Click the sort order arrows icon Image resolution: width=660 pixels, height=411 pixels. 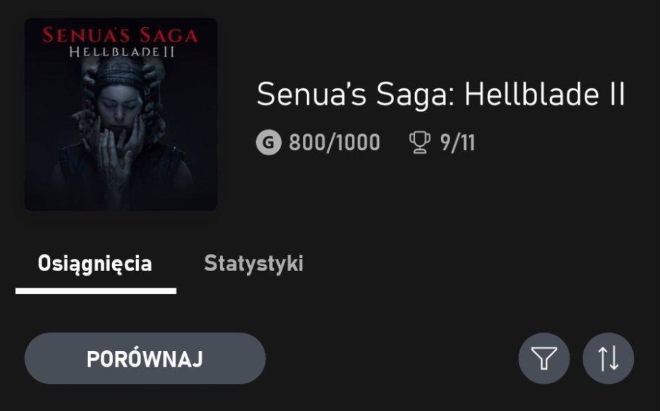pyautogui.click(x=608, y=358)
